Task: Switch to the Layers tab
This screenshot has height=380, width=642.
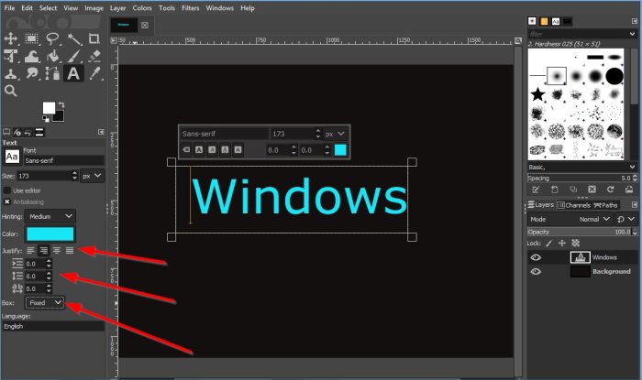Action: [540, 205]
